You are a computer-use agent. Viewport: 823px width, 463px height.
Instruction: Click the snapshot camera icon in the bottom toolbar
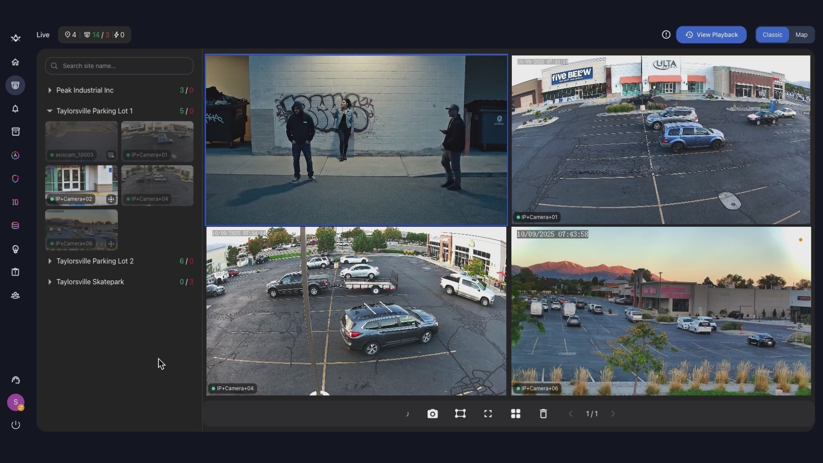433,414
